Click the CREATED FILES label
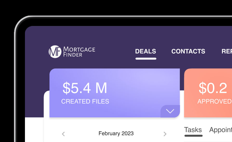Viewport: 232px width, 142px height. click(x=85, y=102)
